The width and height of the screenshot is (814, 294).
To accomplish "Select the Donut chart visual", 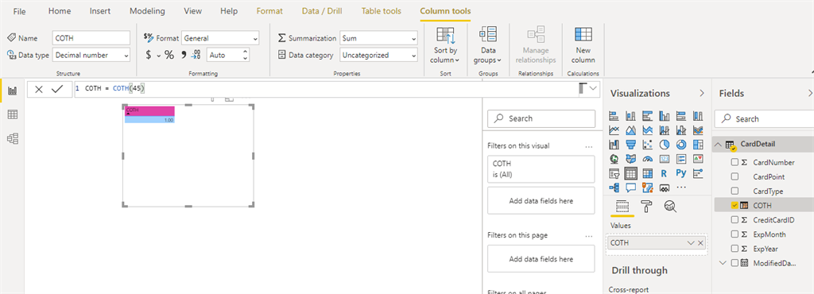I will [680, 144].
